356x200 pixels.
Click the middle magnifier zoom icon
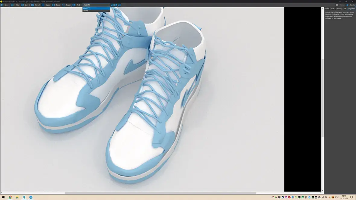pyautogui.click(x=116, y=5)
